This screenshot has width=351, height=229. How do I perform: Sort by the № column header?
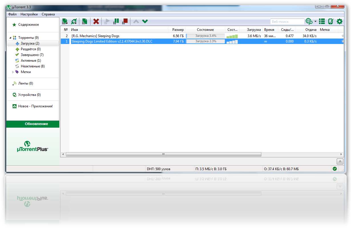tap(66, 30)
